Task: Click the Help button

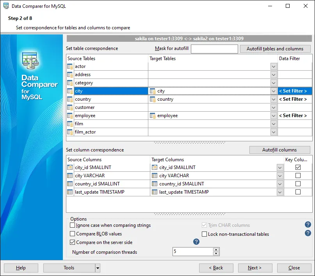Action: pyautogui.click(x=21, y=268)
